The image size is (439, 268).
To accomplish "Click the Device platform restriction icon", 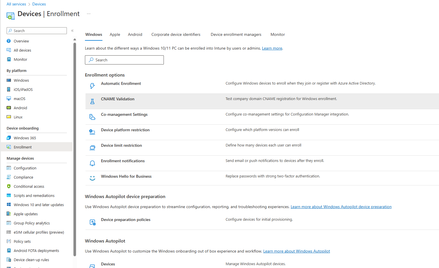I will click(92, 132).
